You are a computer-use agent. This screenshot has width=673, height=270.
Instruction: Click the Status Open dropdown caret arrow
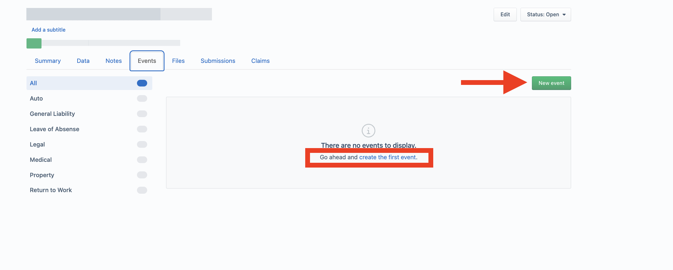(564, 15)
